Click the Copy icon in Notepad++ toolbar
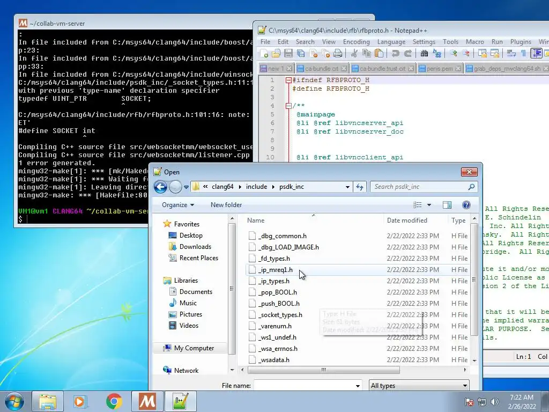Screen dimensions: 549x412 click(x=367, y=53)
